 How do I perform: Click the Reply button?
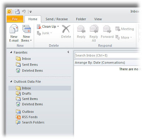click(81, 32)
